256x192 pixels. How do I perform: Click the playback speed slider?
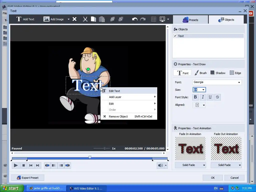point(101,148)
